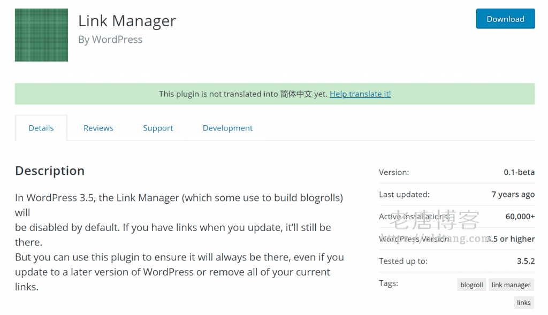Click the link manager tag
This screenshot has width=548, height=315.
tap(511, 285)
